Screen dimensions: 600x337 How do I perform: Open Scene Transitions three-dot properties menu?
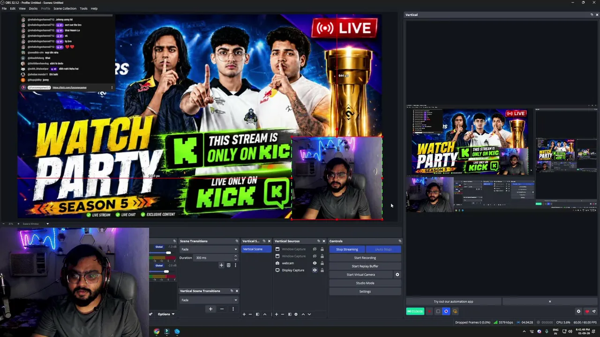tap(235, 265)
